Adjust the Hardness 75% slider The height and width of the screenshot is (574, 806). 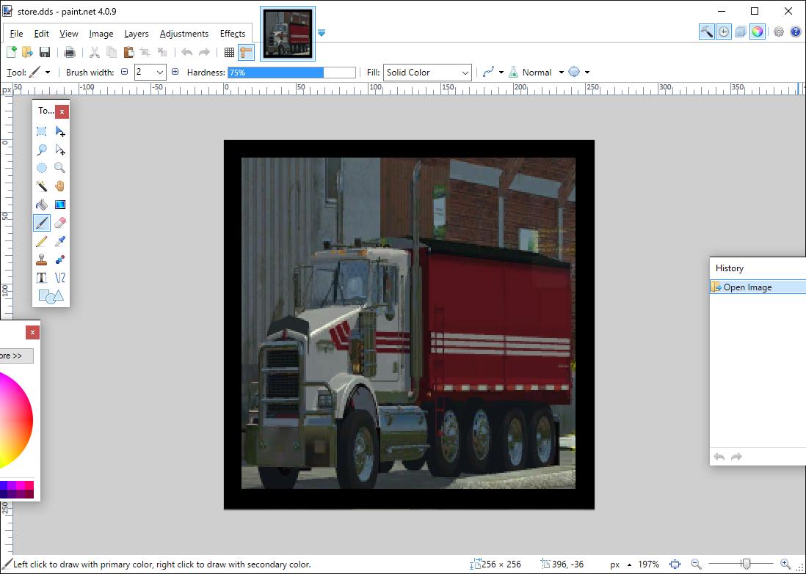291,73
